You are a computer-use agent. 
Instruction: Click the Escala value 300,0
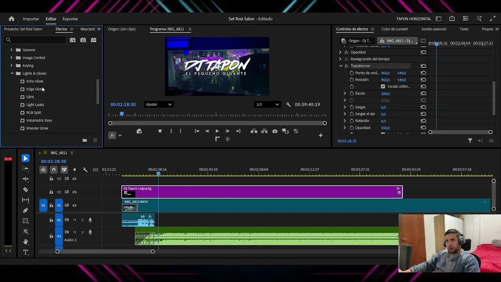pos(385,94)
